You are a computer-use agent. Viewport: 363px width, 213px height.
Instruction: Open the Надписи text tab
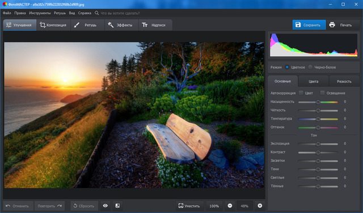point(155,25)
